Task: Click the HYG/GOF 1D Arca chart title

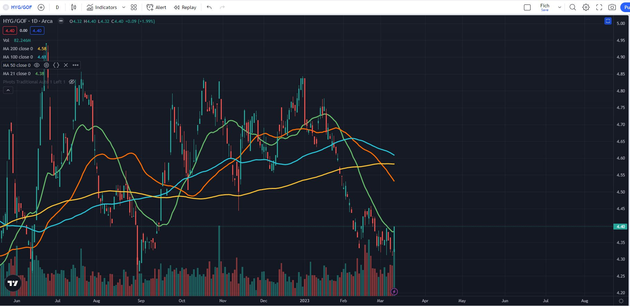Action: (28, 21)
